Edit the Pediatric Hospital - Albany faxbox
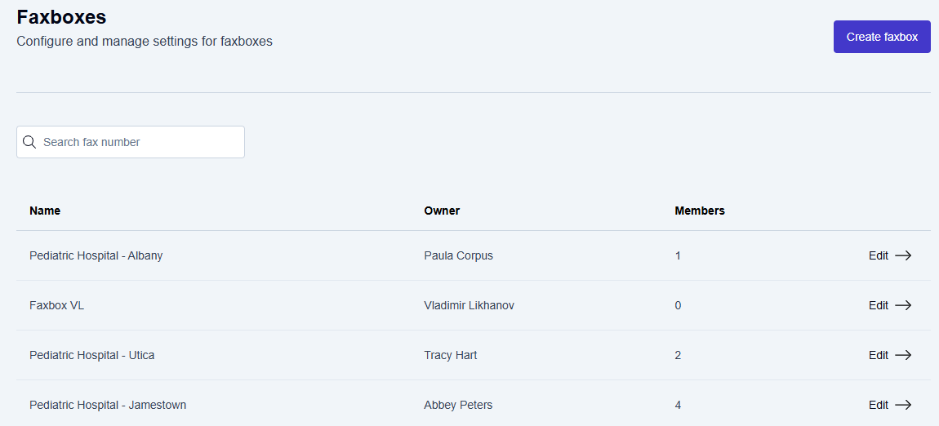The image size is (939, 426). (879, 255)
